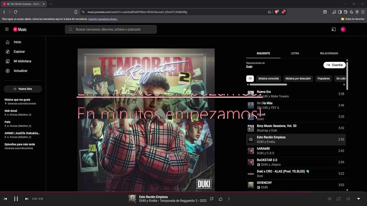
Task: Open Episodios para más tarde playlist
Action: coord(23,146)
